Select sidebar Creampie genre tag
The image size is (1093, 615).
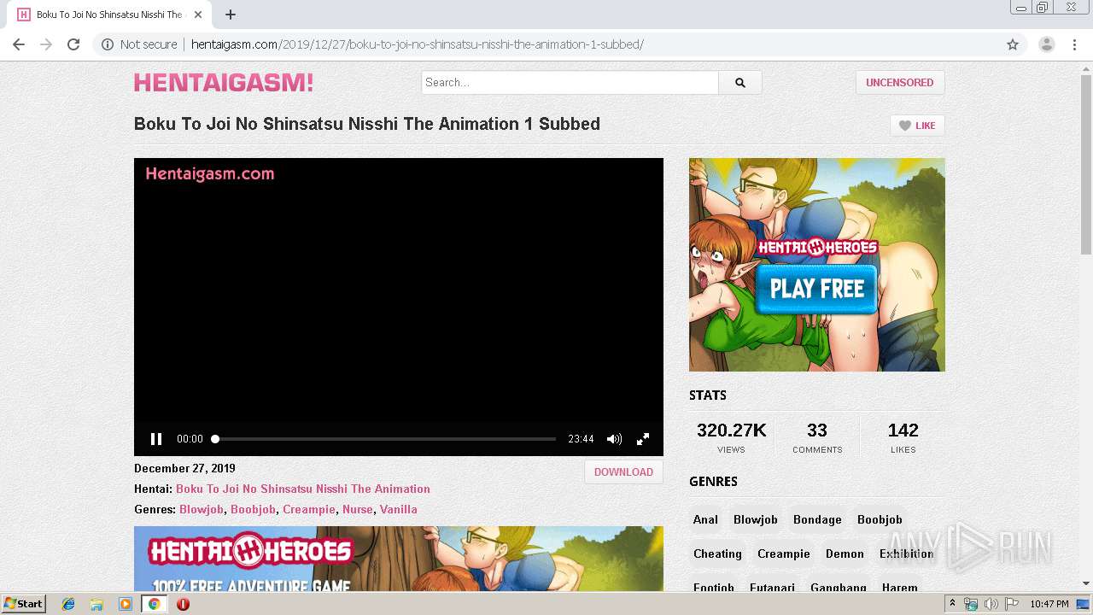pos(784,553)
